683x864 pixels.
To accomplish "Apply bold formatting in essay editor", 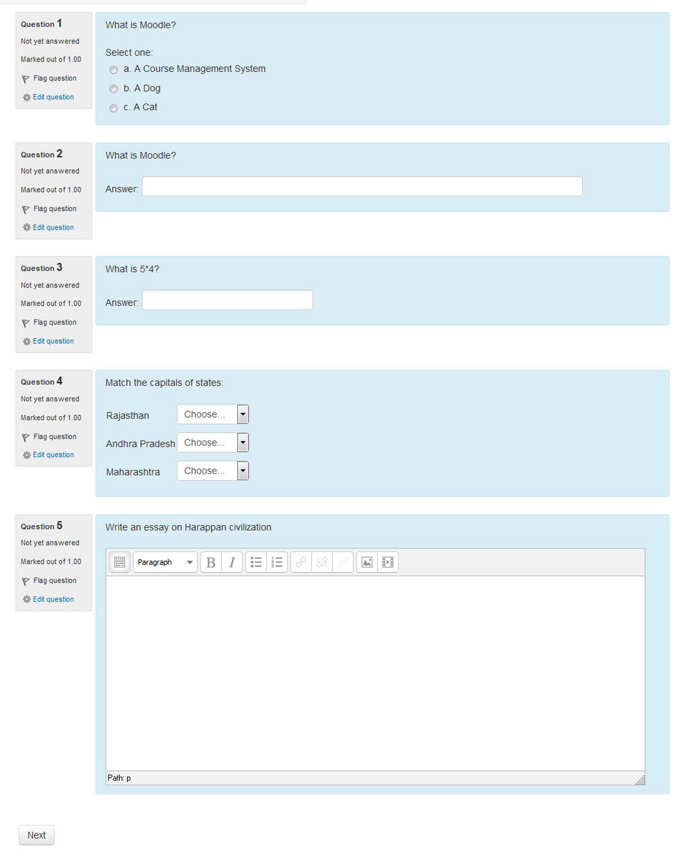I will click(211, 562).
